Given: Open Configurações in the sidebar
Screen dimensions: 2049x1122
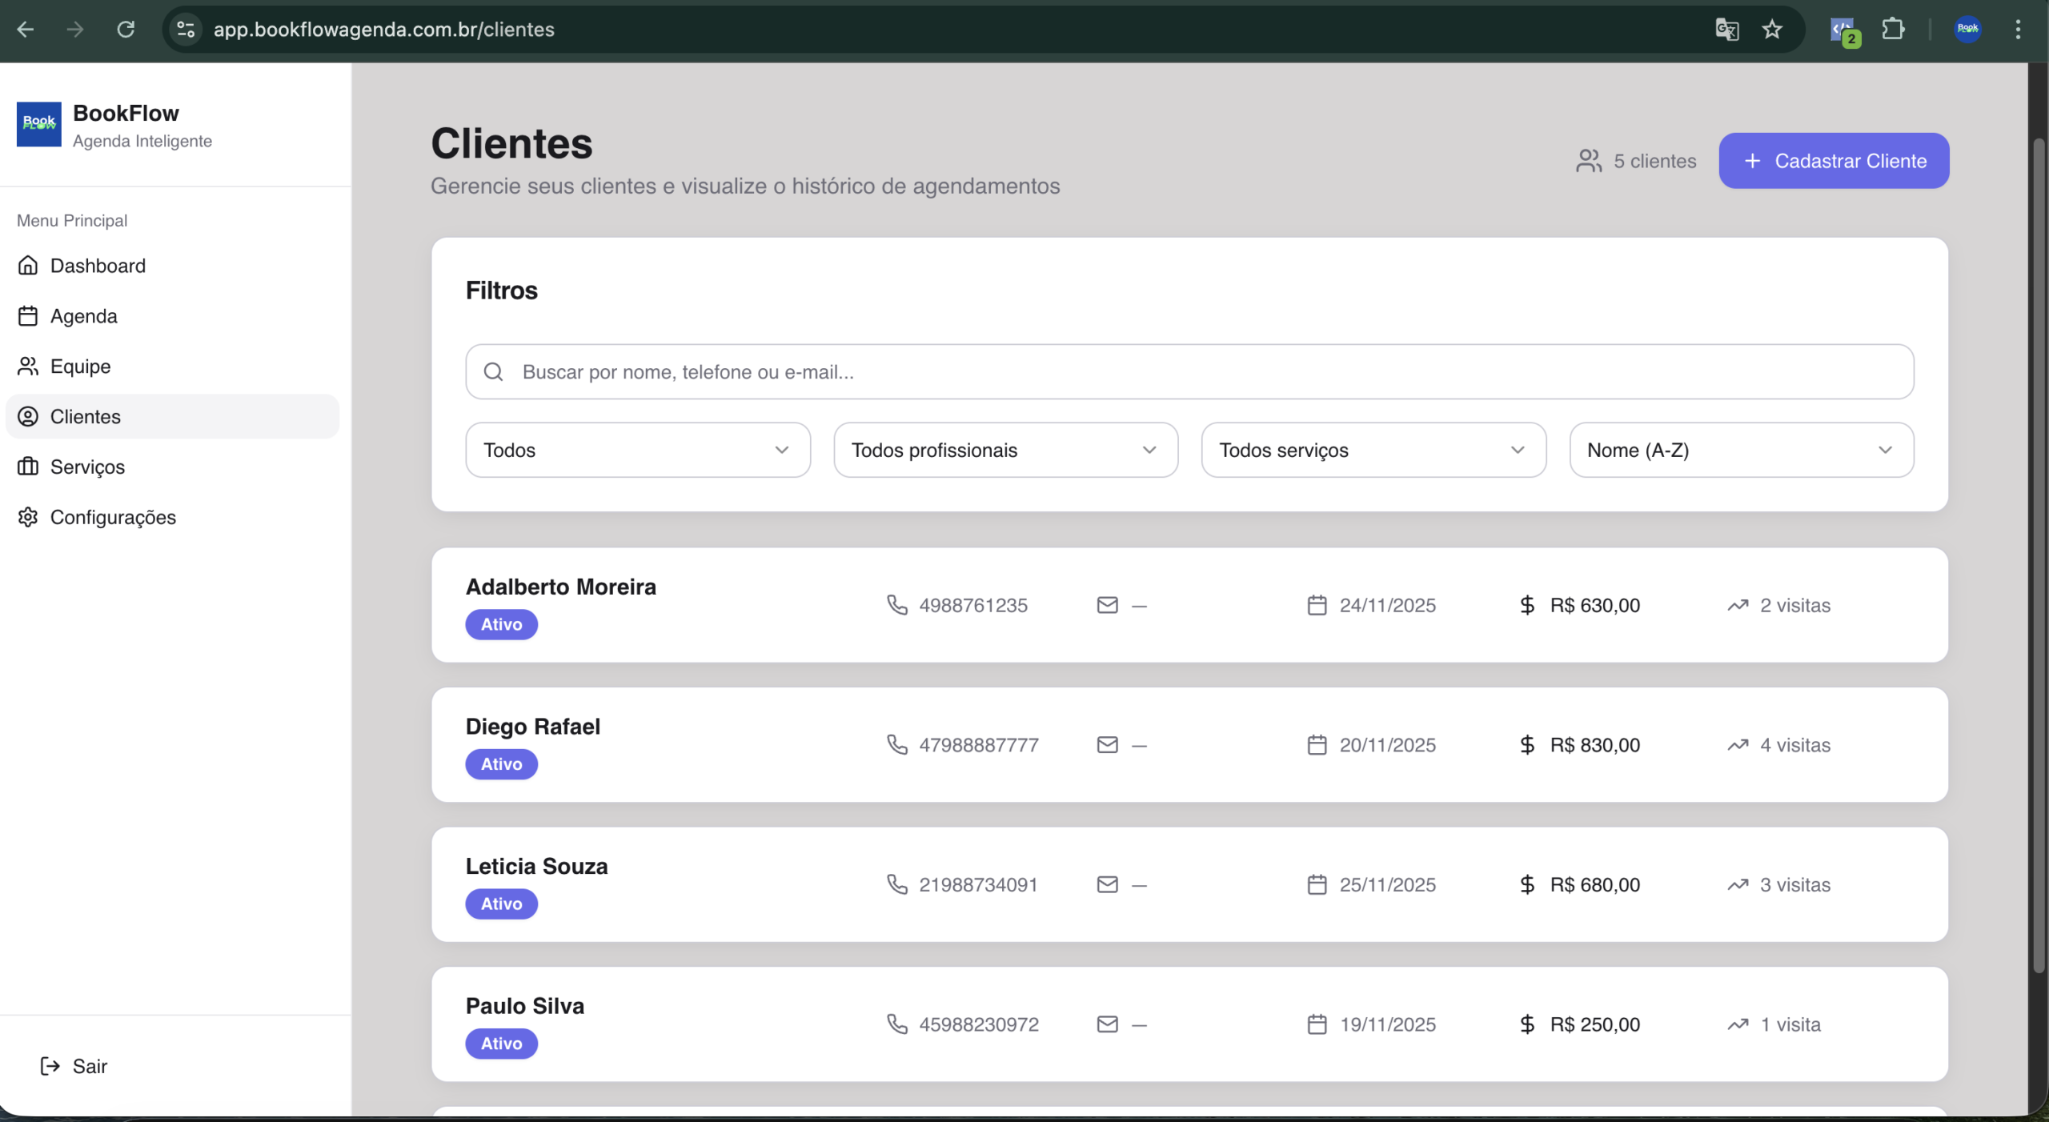Looking at the screenshot, I should pos(113,517).
